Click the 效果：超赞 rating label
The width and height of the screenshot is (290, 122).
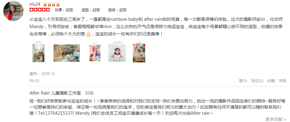(x=64, y=10)
